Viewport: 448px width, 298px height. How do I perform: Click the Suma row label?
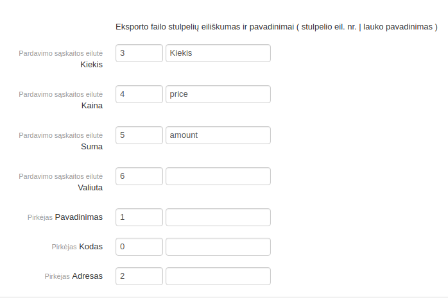tap(92, 146)
